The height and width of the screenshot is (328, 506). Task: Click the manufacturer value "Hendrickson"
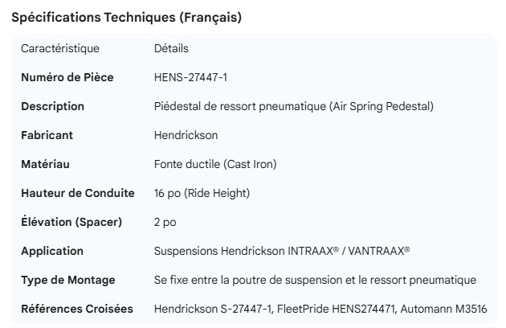click(186, 135)
